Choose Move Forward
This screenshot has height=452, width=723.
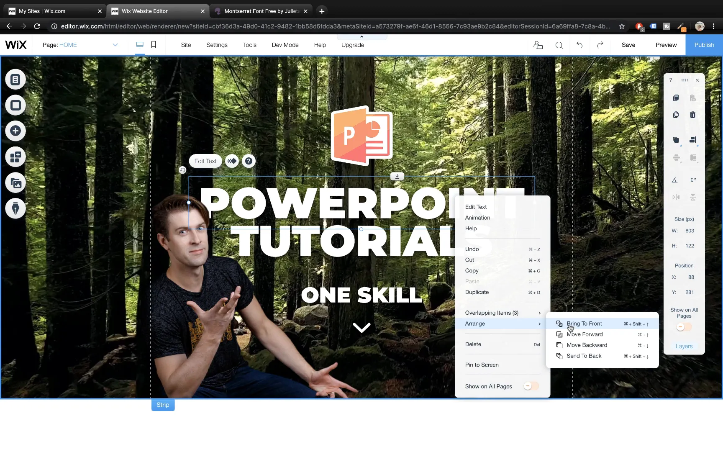click(602, 334)
